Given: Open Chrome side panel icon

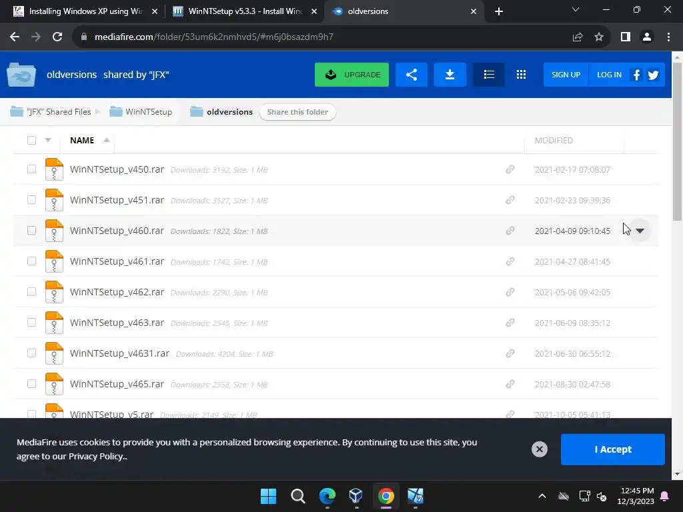Looking at the screenshot, I should coord(626,37).
